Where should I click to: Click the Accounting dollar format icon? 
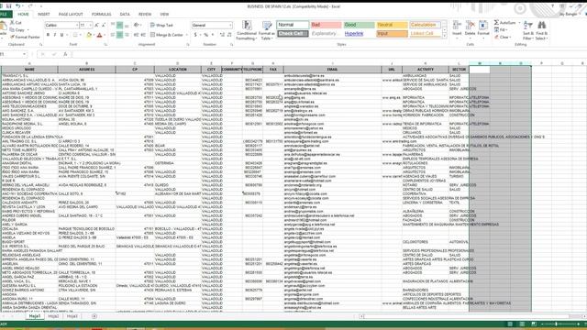pyautogui.click(x=195, y=35)
